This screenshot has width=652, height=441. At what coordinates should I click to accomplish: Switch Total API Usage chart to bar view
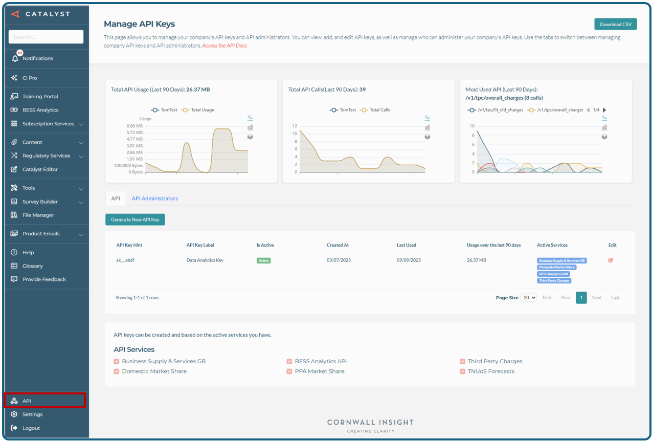click(250, 127)
